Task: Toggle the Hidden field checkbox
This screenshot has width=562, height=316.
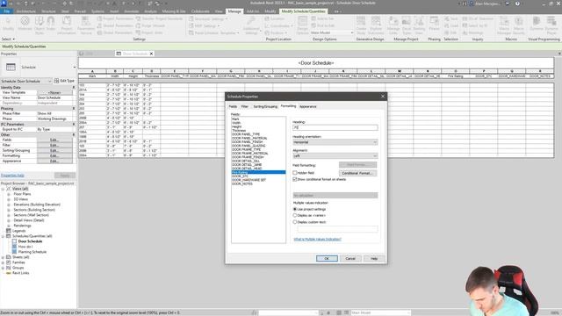Action: (295, 173)
